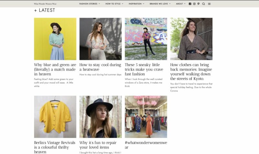This screenshot has height=154, width=259.
Task: Expand the How To Style dropdown arrow
Action: pyautogui.click(x=123, y=4)
